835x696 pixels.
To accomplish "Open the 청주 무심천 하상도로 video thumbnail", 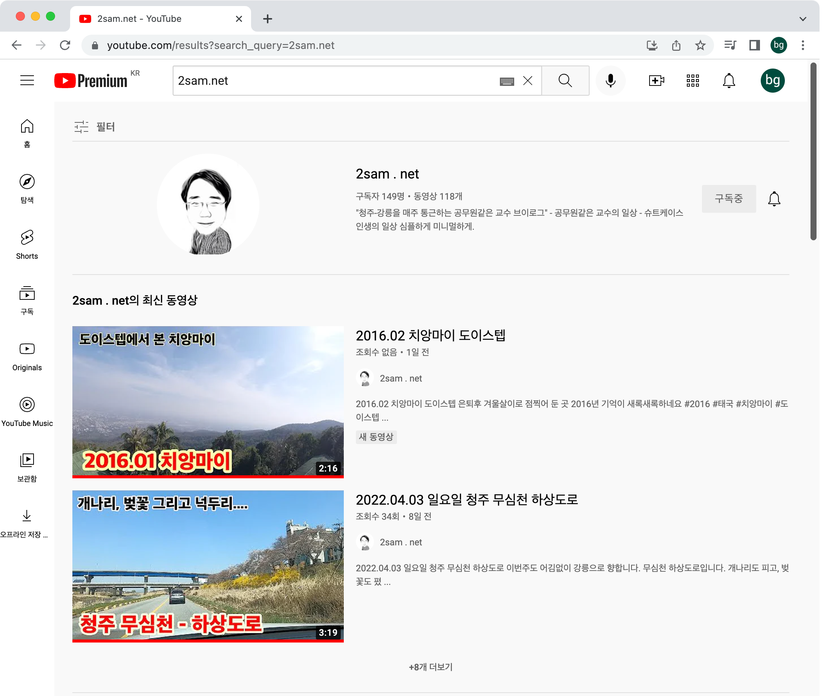I will tap(208, 566).
